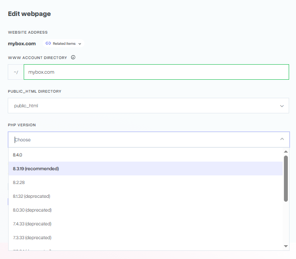Click the public_html dropdown chevron
This screenshot has height=259, width=296.
[282, 106]
